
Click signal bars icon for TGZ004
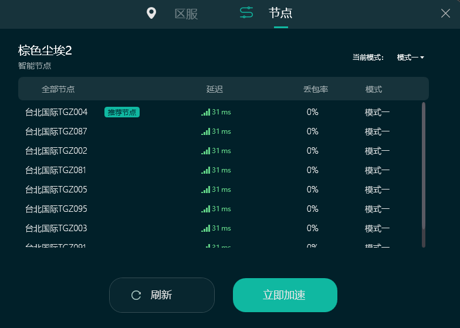pyautogui.click(x=205, y=112)
